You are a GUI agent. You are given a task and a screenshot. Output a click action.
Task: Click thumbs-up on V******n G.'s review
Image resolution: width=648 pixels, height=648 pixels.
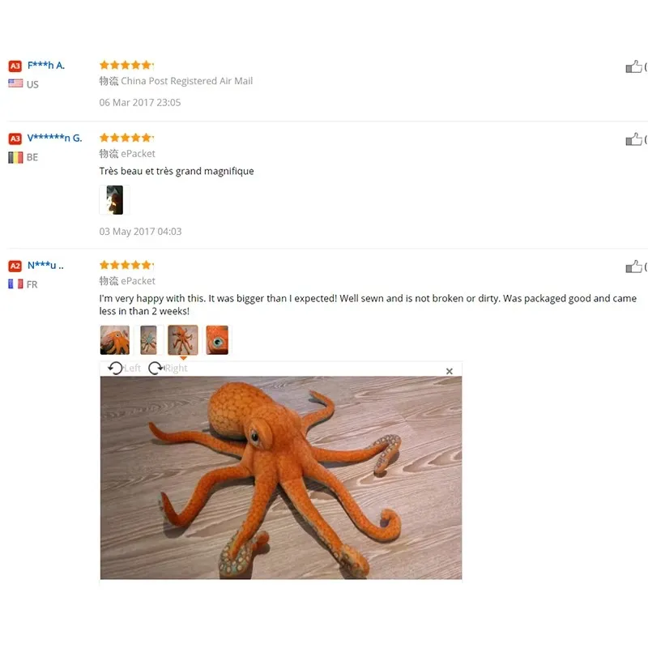point(633,139)
